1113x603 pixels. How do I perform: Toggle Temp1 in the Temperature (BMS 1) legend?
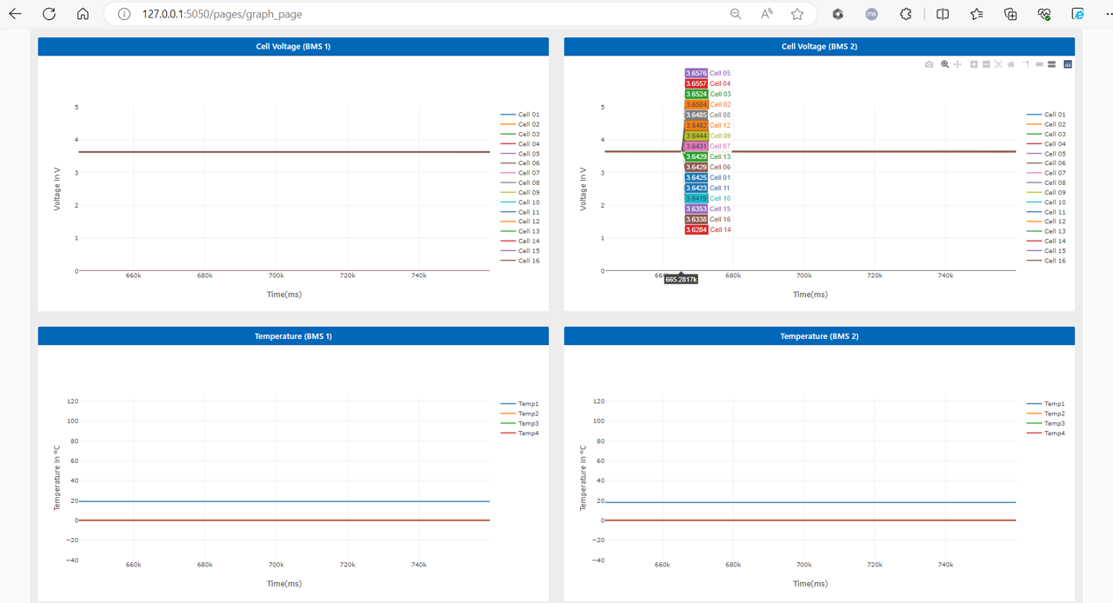click(523, 402)
